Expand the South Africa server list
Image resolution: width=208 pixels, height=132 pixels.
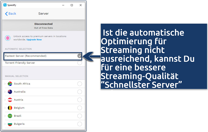point(5,84)
